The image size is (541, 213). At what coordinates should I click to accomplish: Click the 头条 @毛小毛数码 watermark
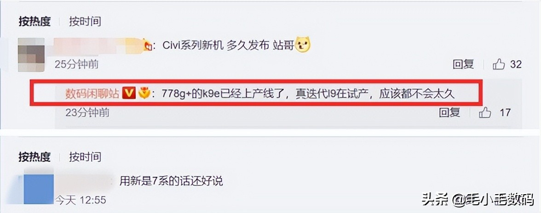[x=478, y=199]
